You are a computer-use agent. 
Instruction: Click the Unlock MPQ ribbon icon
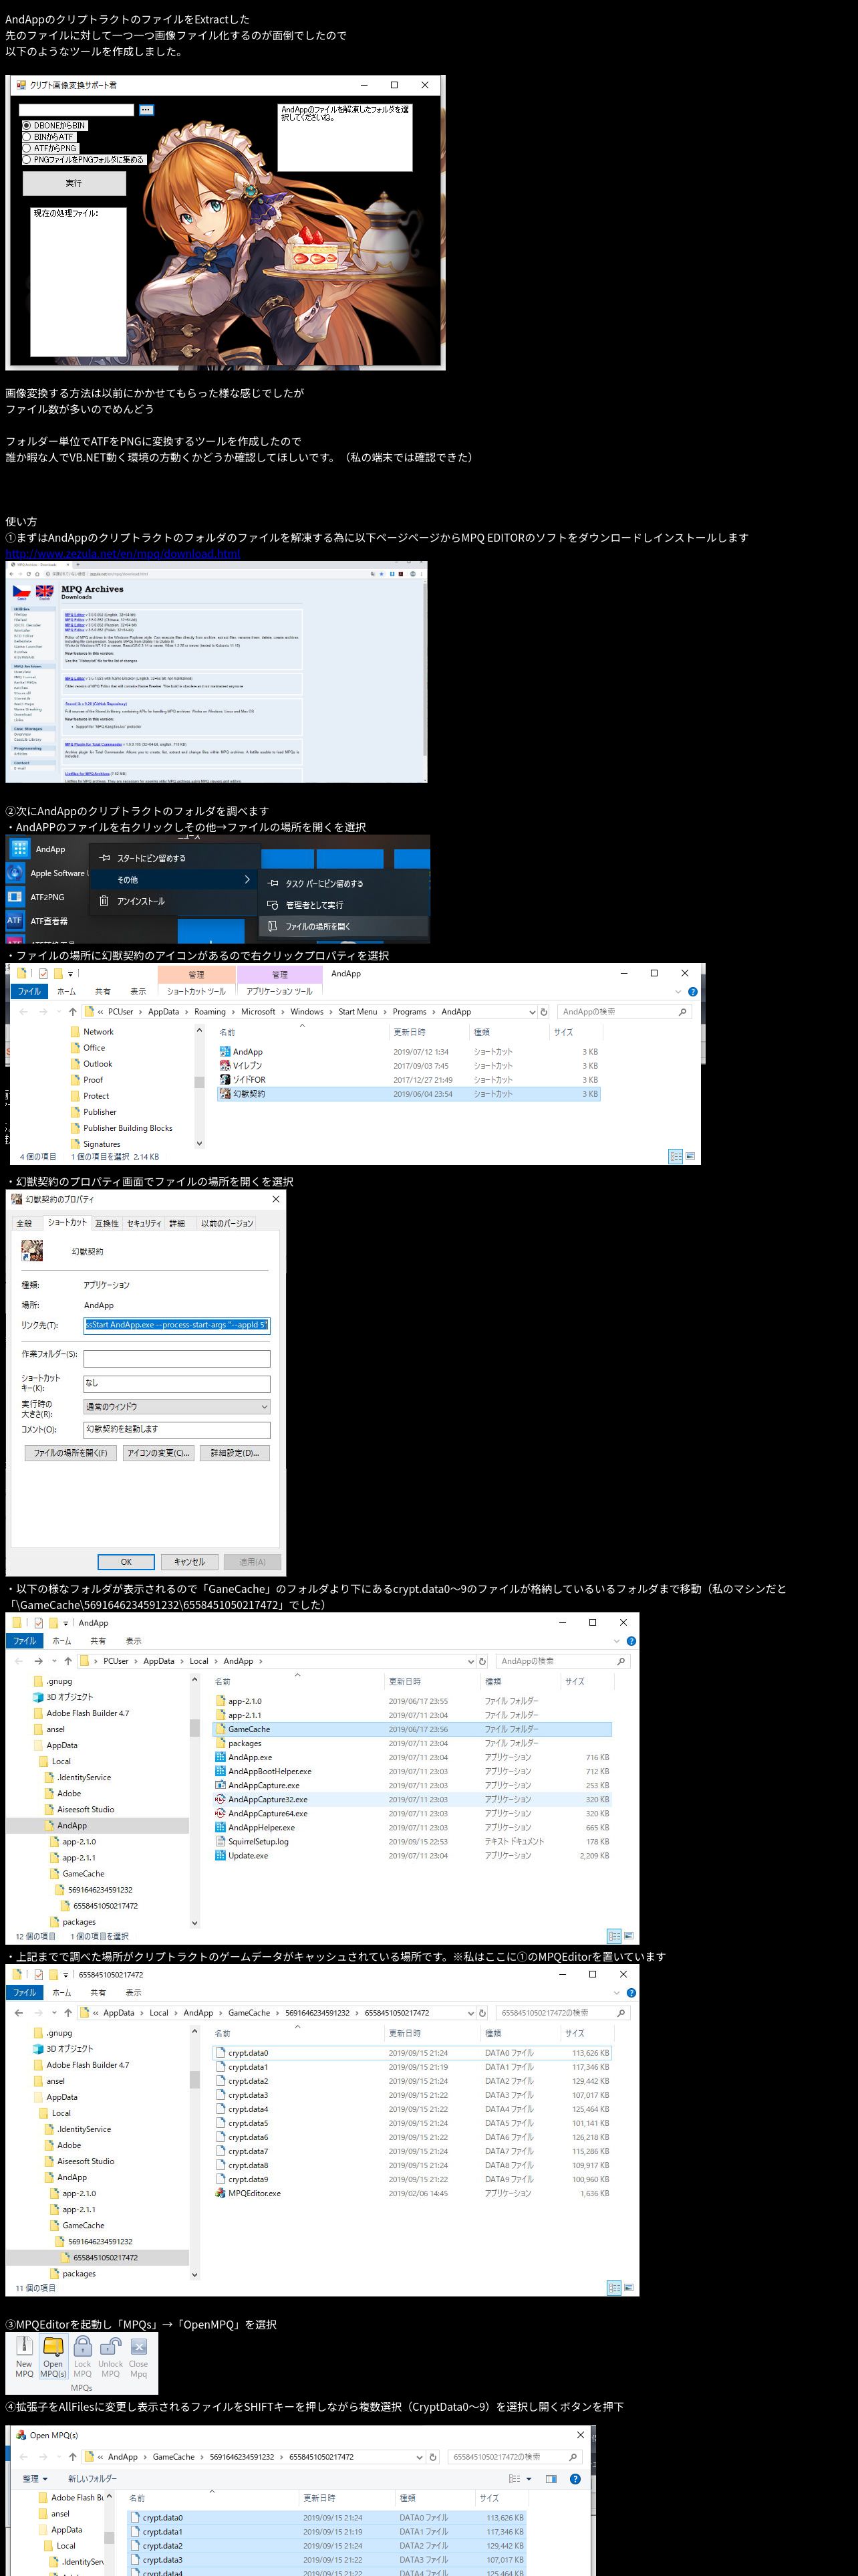click(x=111, y=2357)
